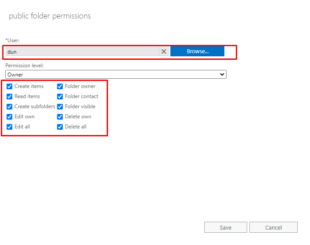Screen dimensions: 310x245
Task: Uncheck the Delete own checkbox
Action: (x=60, y=117)
